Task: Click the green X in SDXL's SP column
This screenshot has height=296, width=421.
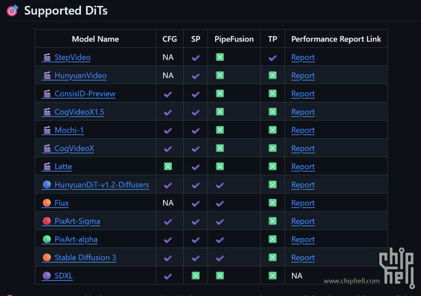Action: point(196,276)
